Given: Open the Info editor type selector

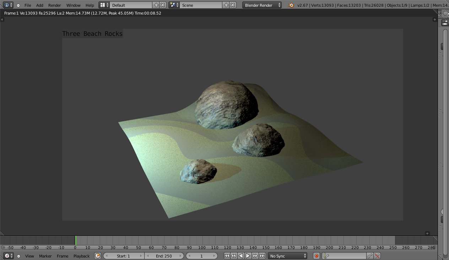Looking at the screenshot, I should (9, 5).
